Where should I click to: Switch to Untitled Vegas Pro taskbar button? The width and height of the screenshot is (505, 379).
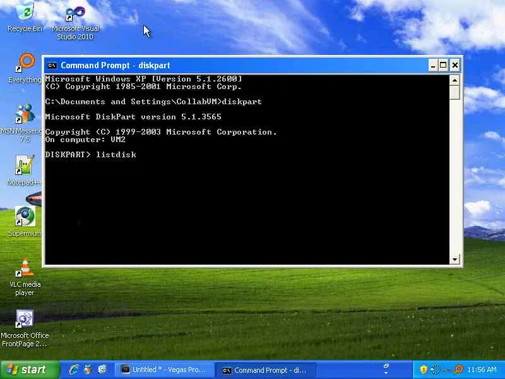click(x=163, y=370)
